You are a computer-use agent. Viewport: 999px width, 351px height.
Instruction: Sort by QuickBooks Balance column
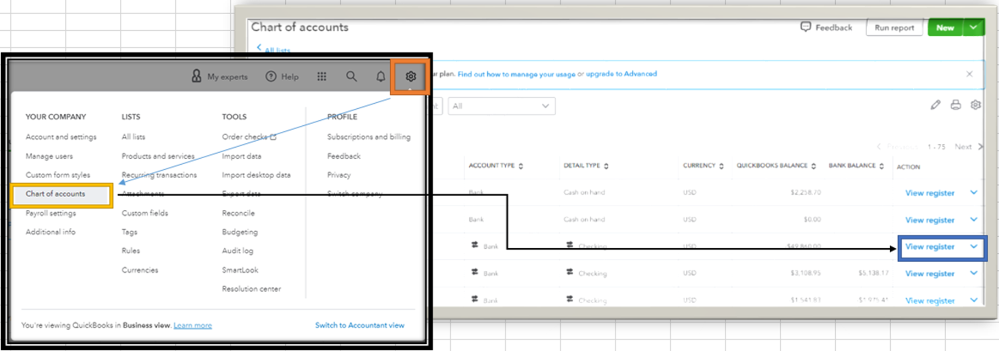776,166
